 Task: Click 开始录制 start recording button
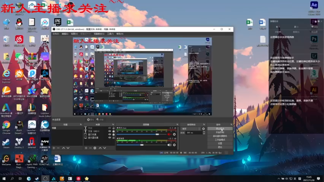(x=220, y=133)
